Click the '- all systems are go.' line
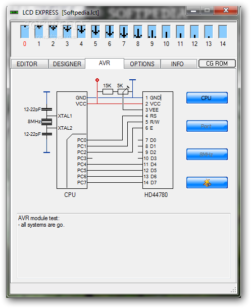Screen dimensions: 251x308 point(41,225)
